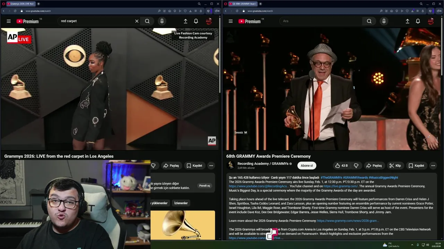Image resolution: width=444 pixels, height=249 pixels.
Task: Open Opera main menu in left window
Action: pyautogui.click(x=3, y=4)
